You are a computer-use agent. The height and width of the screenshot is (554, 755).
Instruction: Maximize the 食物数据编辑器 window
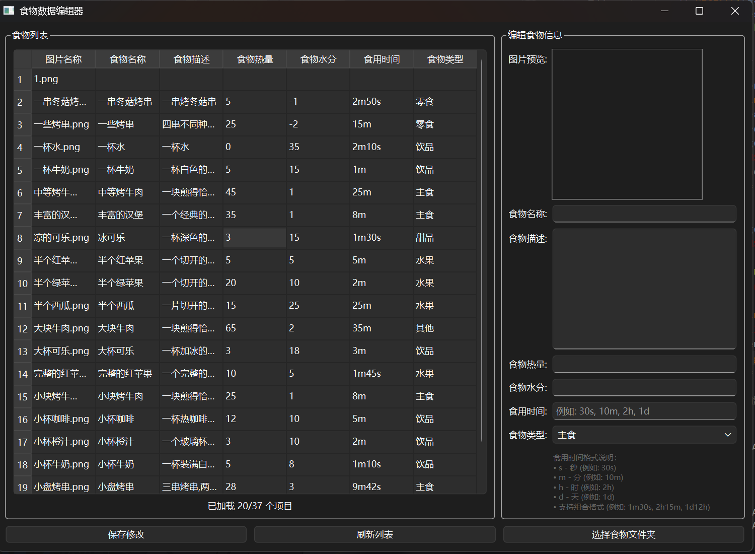point(699,11)
